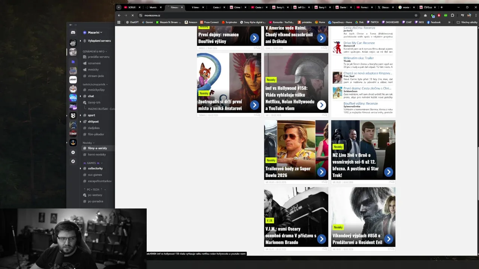
Task: Show more bookmarks with double chevron
Action: click(x=449, y=22)
